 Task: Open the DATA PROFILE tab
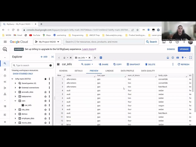coord(127,71)
